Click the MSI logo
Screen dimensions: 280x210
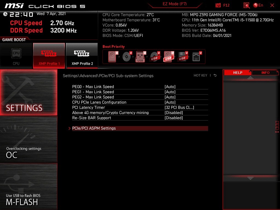(14, 6)
